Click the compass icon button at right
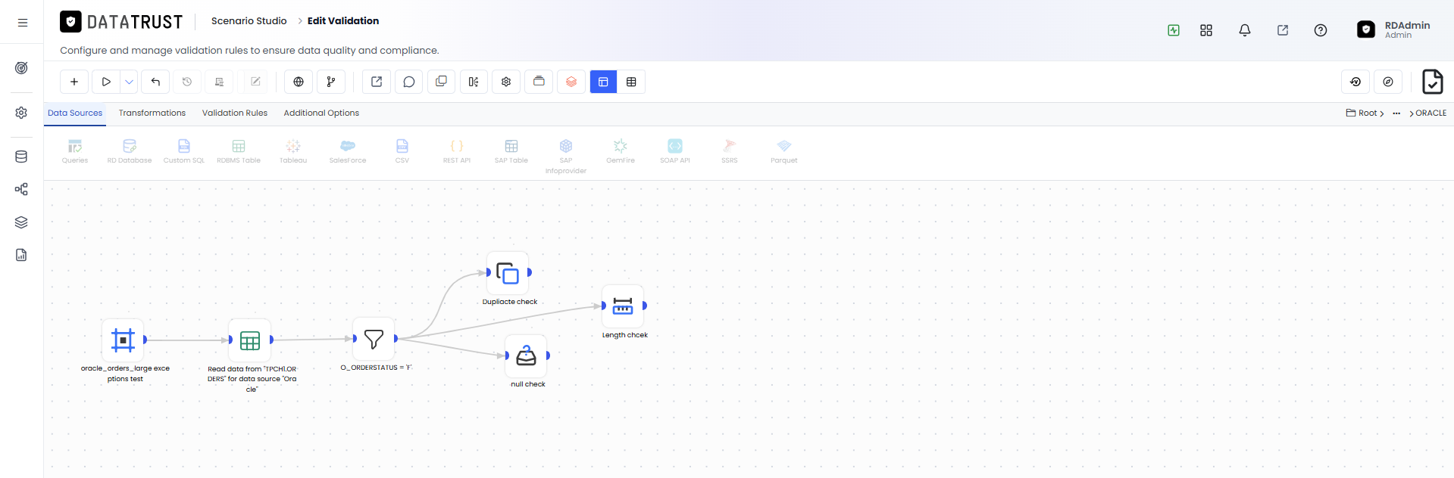This screenshot has width=1454, height=478. coord(1388,82)
